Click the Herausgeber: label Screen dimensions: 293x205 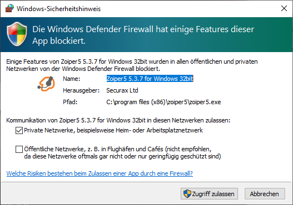[x=81, y=91]
